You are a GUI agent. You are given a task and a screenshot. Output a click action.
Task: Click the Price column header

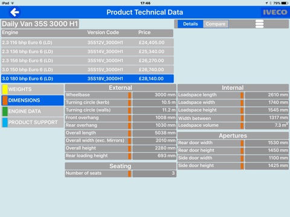pyautogui.click(x=144, y=33)
